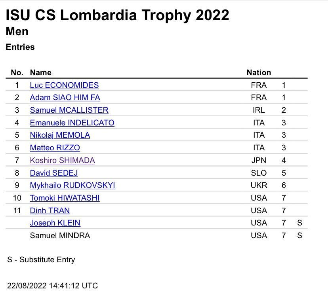Click the Name column header

[41, 73]
